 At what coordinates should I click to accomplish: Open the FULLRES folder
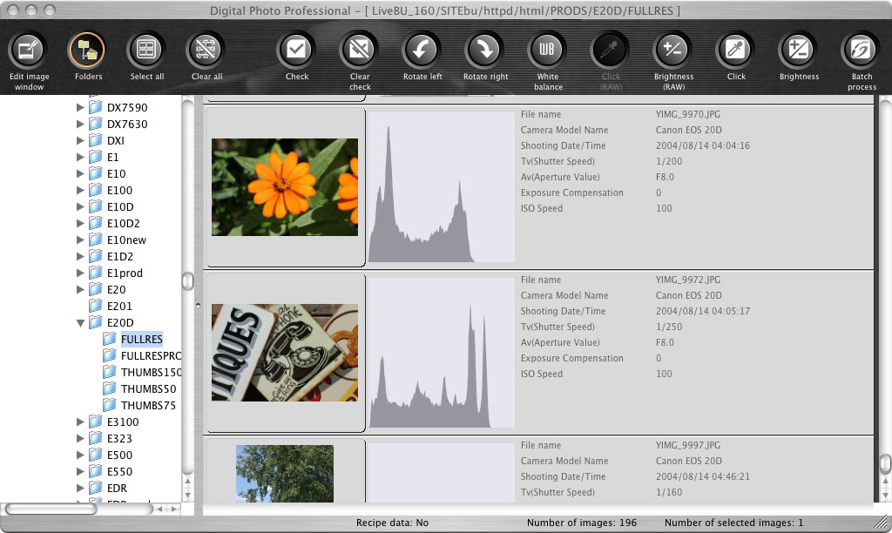[x=141, y=340]
